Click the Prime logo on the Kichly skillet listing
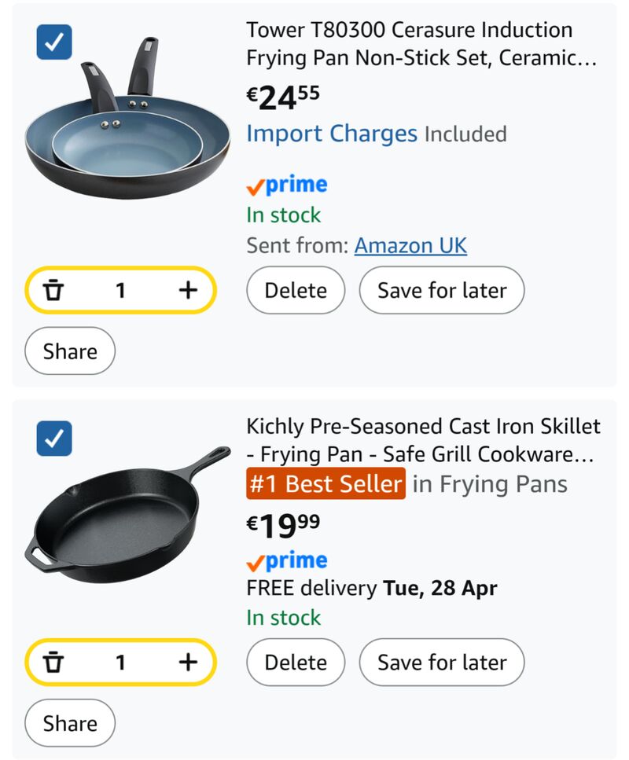 click(287, 560)
